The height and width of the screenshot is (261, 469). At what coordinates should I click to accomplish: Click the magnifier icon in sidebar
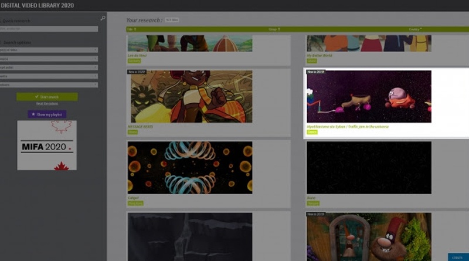point(103,18)
